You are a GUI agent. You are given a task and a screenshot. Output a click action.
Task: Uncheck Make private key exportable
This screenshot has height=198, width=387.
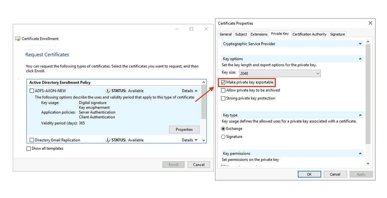pyautogui.click(x=223, y=82)
